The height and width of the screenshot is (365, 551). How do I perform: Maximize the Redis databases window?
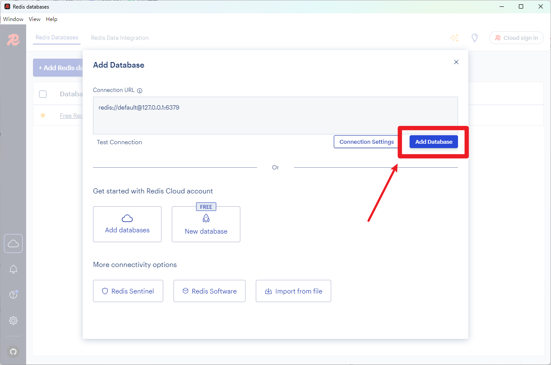521,6
